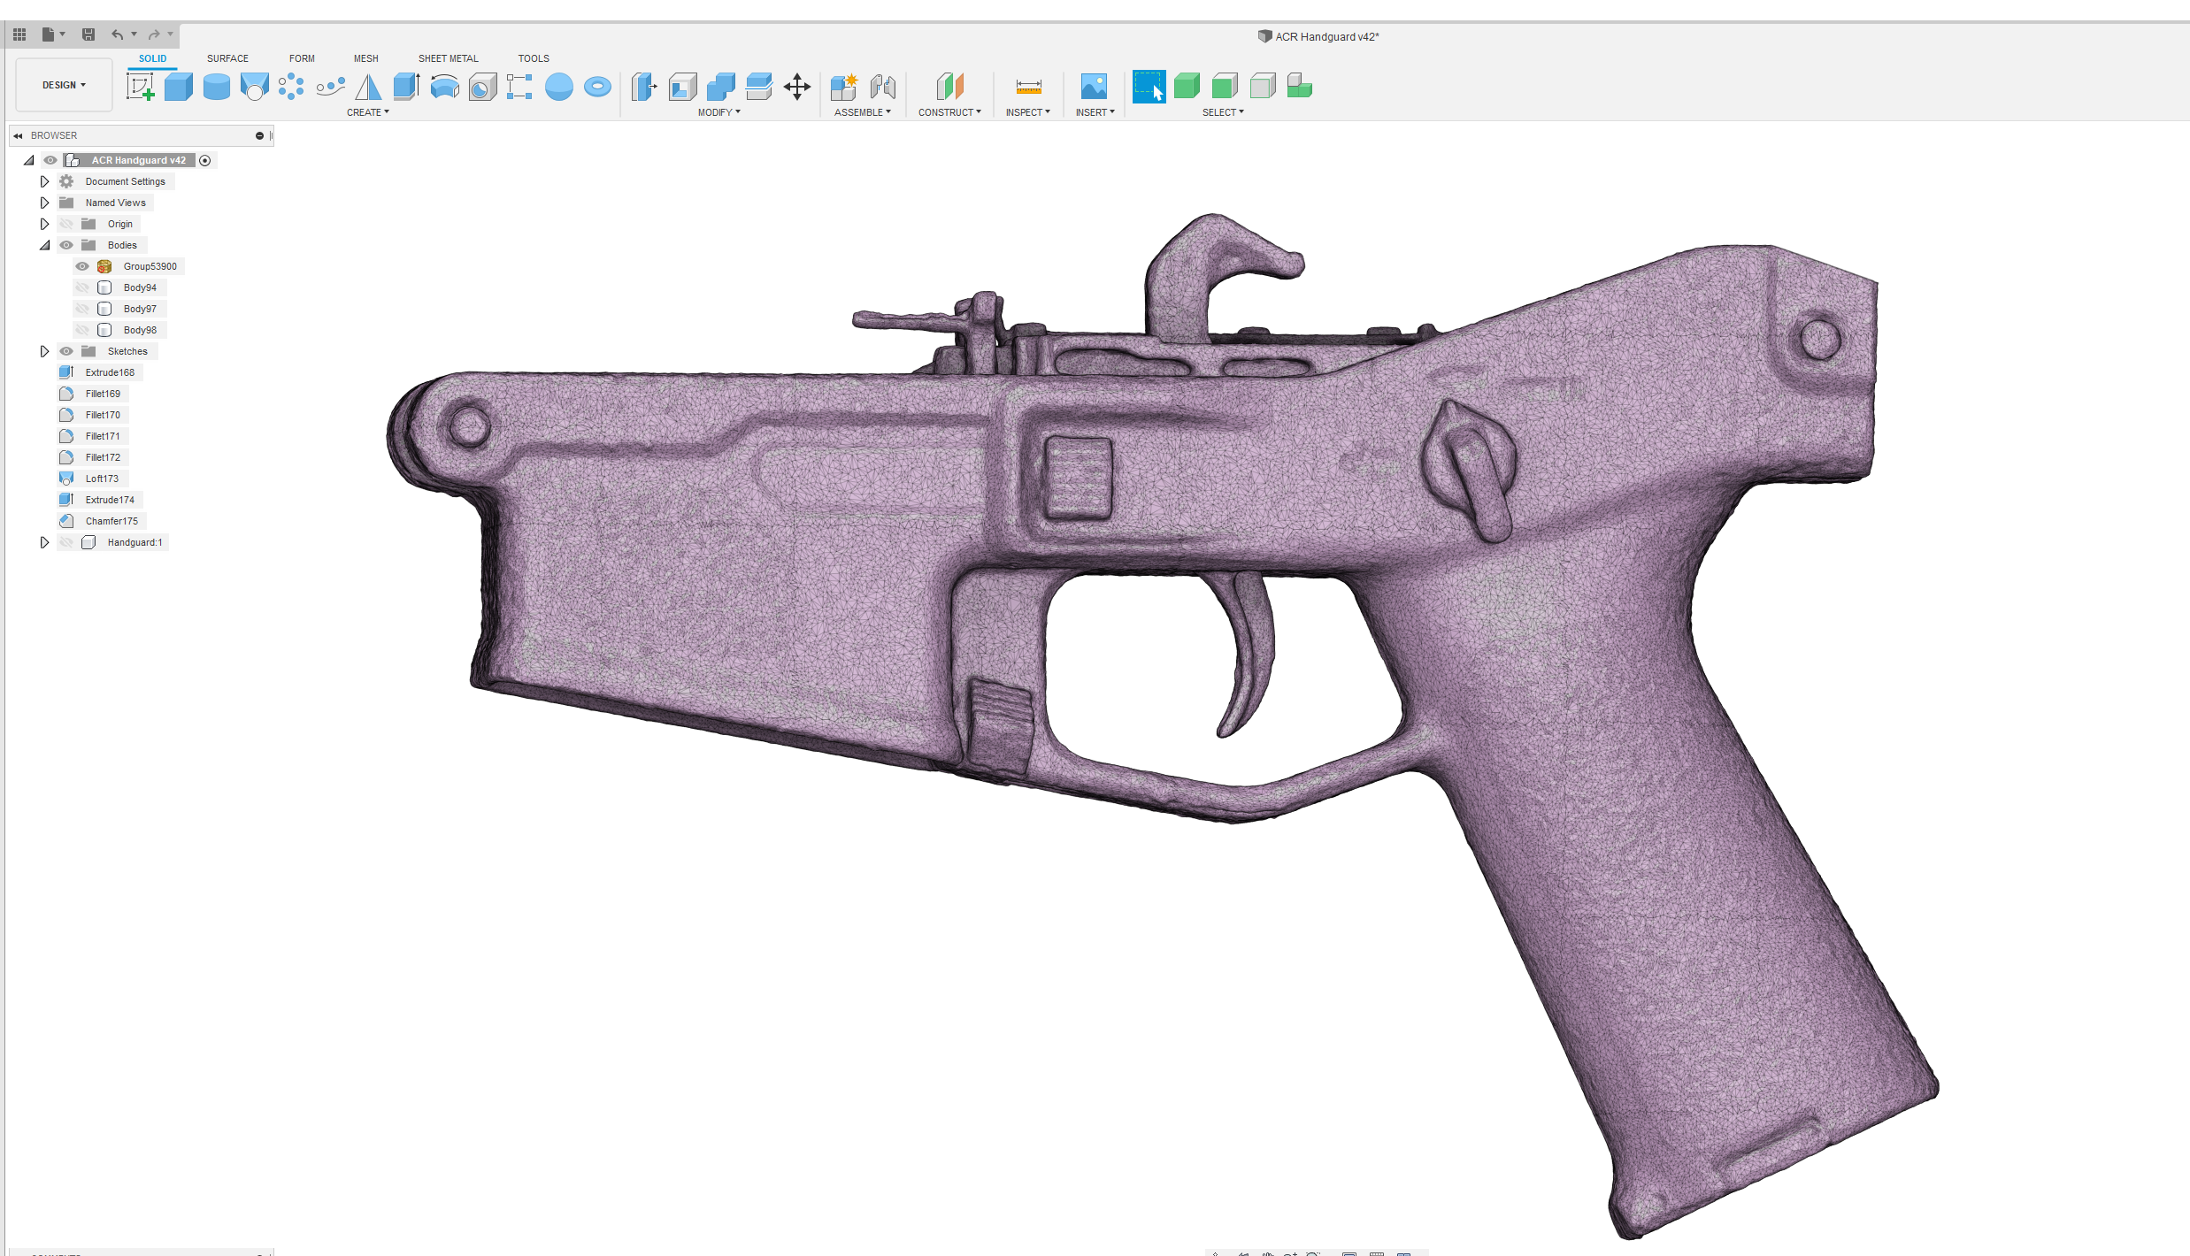Image resolution: width=2190 pixels, height=1256 pixels.
Task: Expand the Named Views node
Action: [x=44, y=203]
